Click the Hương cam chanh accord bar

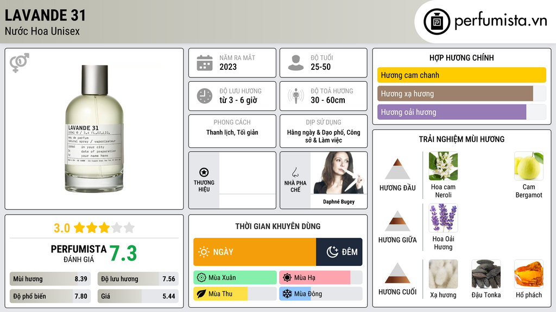pos(462,75)
